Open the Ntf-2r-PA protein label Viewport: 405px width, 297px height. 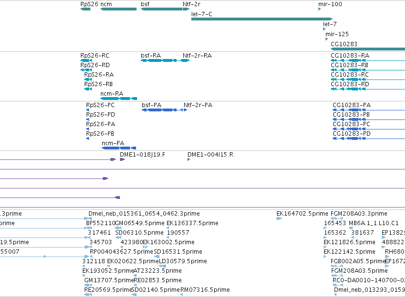click(x=198, y=105)
